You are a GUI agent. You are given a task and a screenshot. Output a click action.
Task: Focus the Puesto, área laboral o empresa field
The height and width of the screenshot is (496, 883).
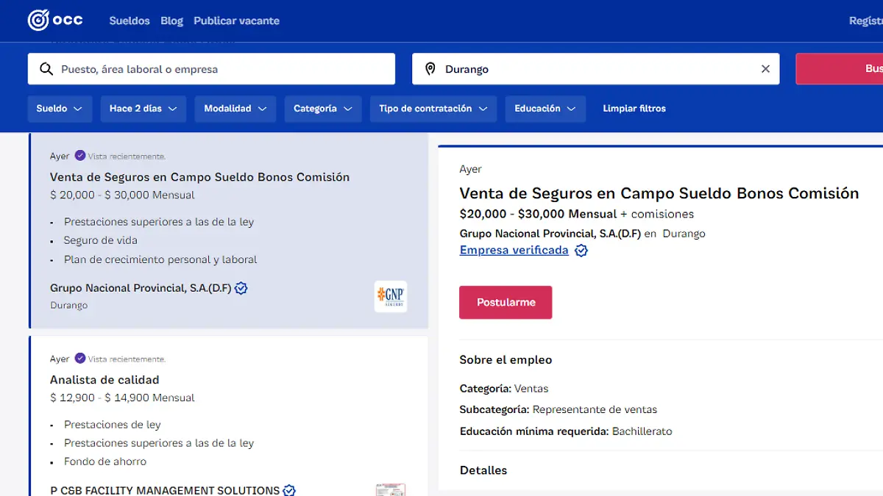[x=211, y=69]
